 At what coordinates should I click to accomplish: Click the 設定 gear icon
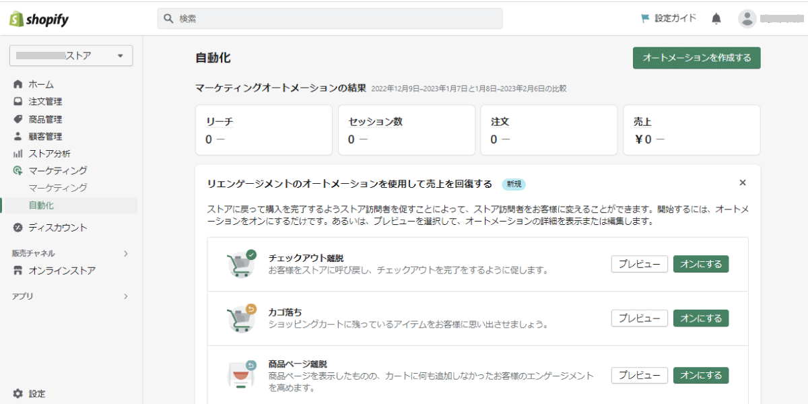(x=18, y=393)
